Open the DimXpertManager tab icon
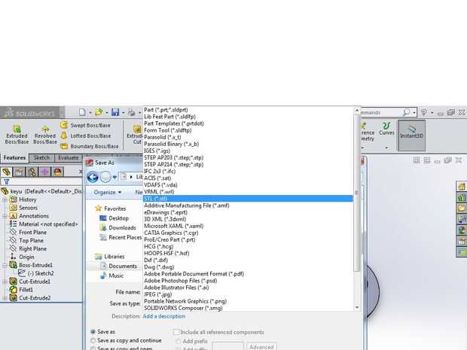 [44, 172]
